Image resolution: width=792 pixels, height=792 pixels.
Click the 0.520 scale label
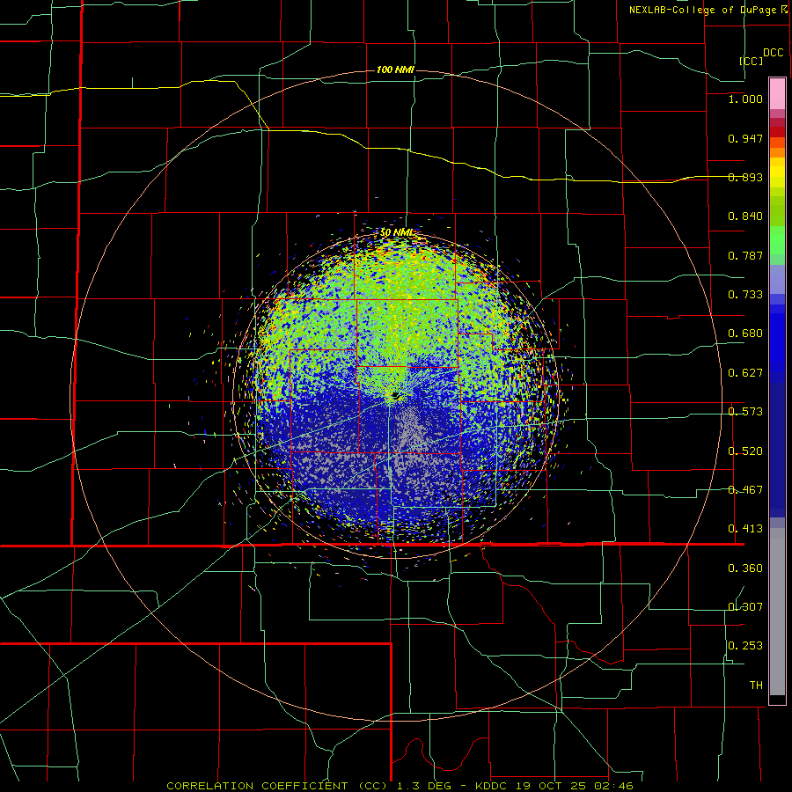745,451
